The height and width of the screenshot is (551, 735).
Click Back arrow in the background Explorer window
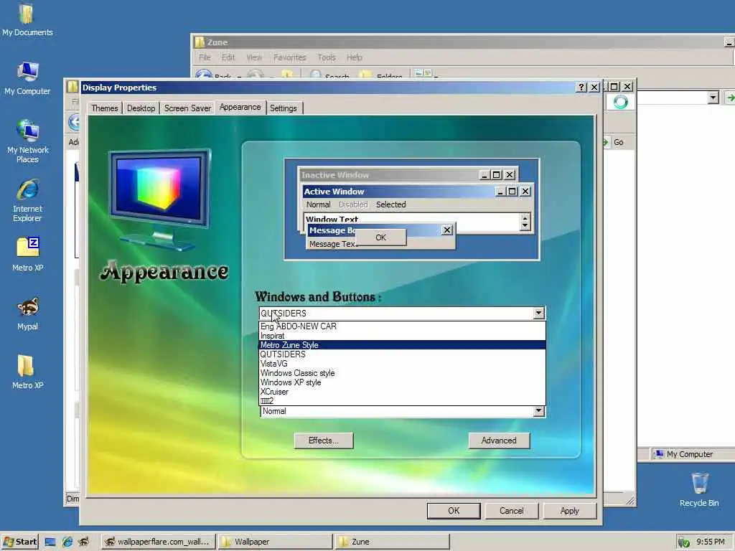click(75, 122)
